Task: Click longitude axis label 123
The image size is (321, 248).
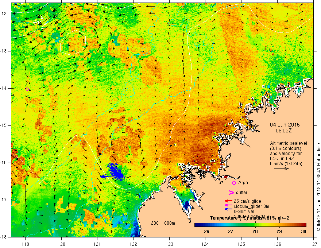Action: [169, 244]
